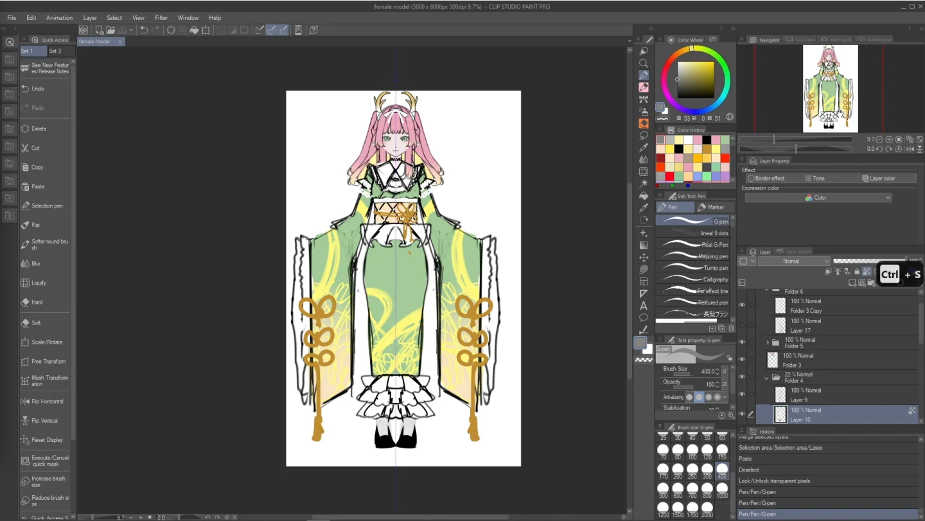Open the Animation menu
Screen dimensions: 925x521
click(59, 18)
